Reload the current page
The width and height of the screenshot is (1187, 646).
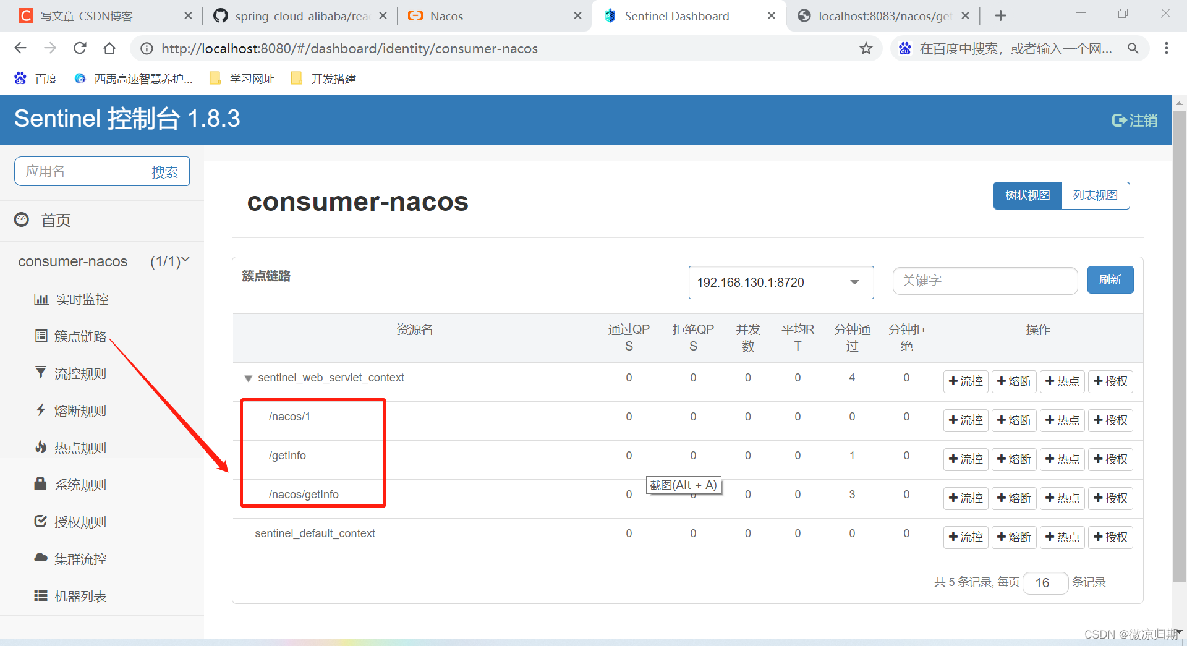point(80,48)
